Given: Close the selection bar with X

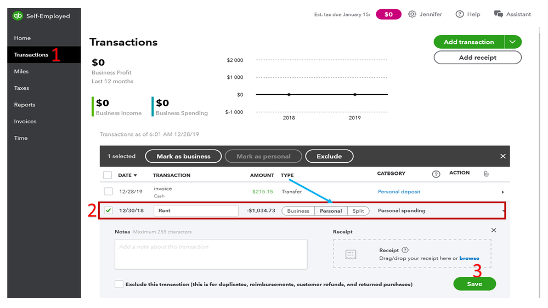Looking at the screenshot, I should click(x=503, y=156).
